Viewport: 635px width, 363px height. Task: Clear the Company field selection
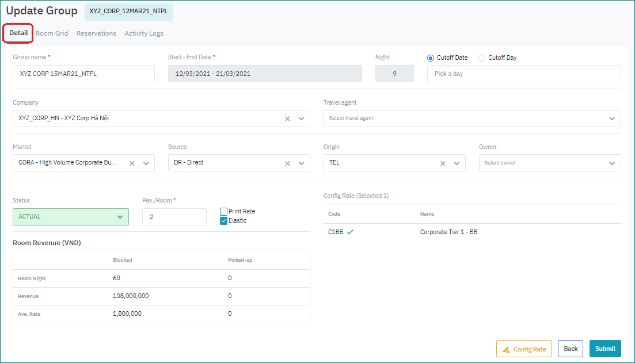coord(287,119)
